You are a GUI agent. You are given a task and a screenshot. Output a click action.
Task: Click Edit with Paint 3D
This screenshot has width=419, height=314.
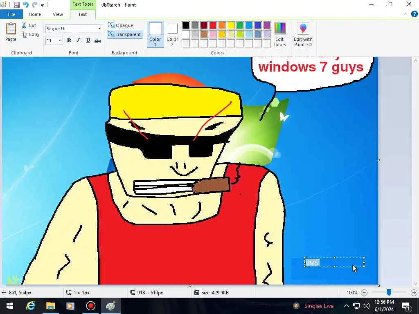click(x=303, y=34)
